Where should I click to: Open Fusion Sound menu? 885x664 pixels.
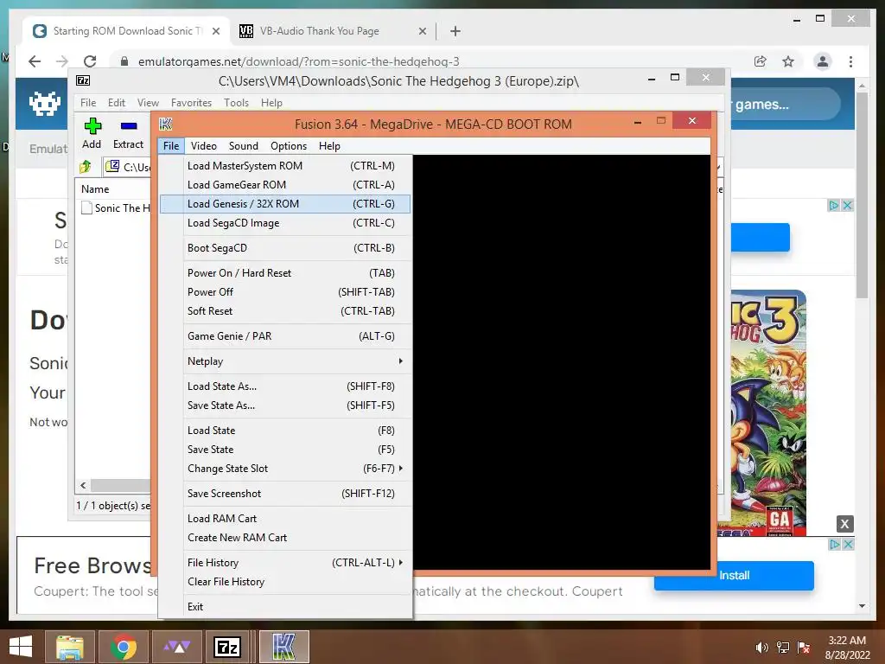pyautogui.click(x=243, y=145)
